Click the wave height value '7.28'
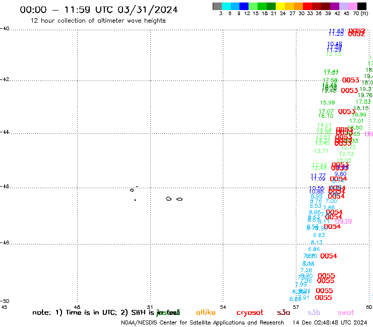This screenshot has height=327, width=373. pyautogui.click(x=306, y=270)
